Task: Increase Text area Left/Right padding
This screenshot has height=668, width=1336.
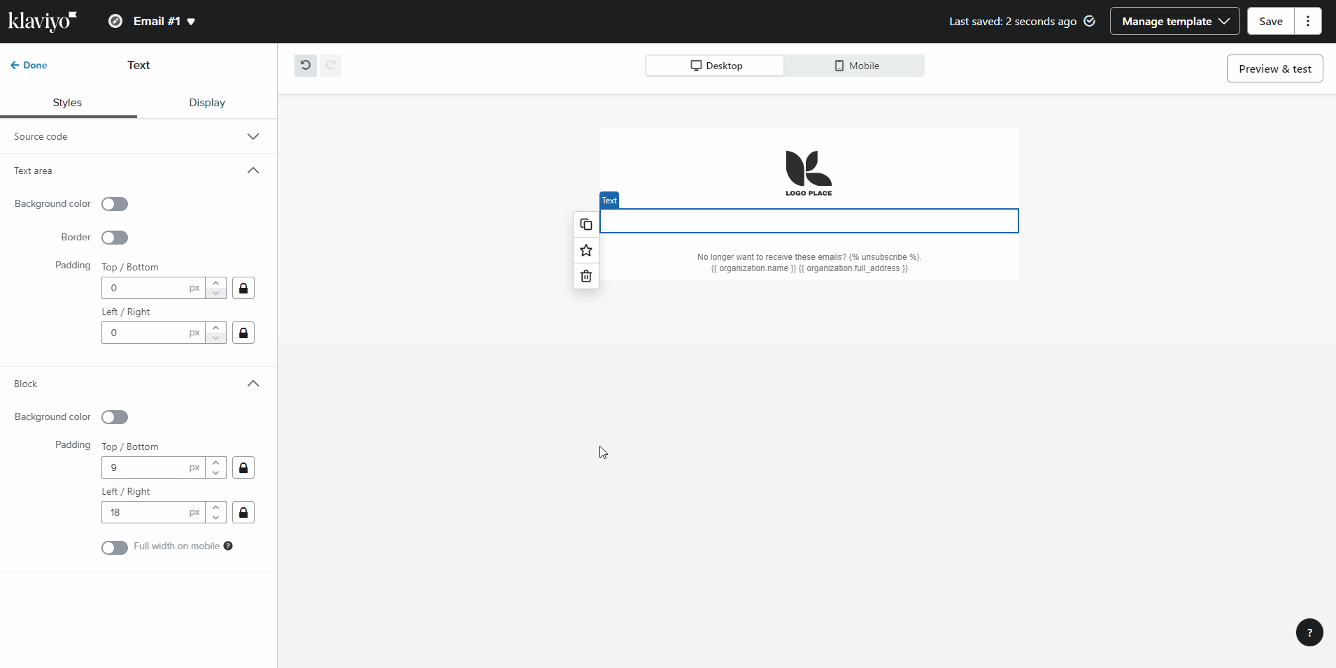Action: 216,328
